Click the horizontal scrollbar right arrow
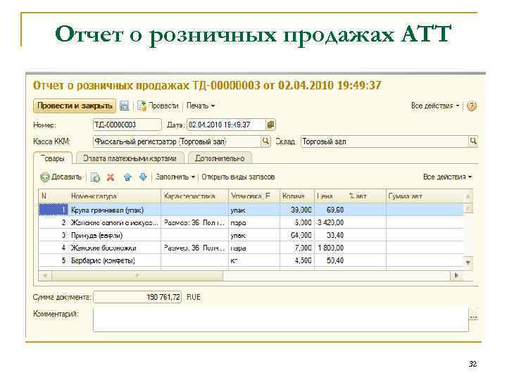Viewport: 507px width, 380px height. pyautogui.click(x=456, y=275)
